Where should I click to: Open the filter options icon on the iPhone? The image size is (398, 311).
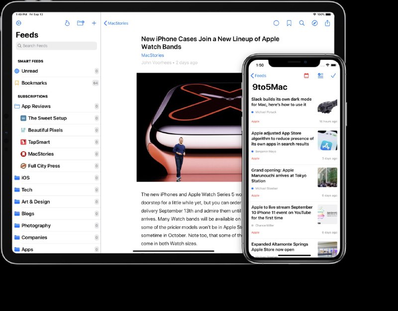[x=320, y=75]
